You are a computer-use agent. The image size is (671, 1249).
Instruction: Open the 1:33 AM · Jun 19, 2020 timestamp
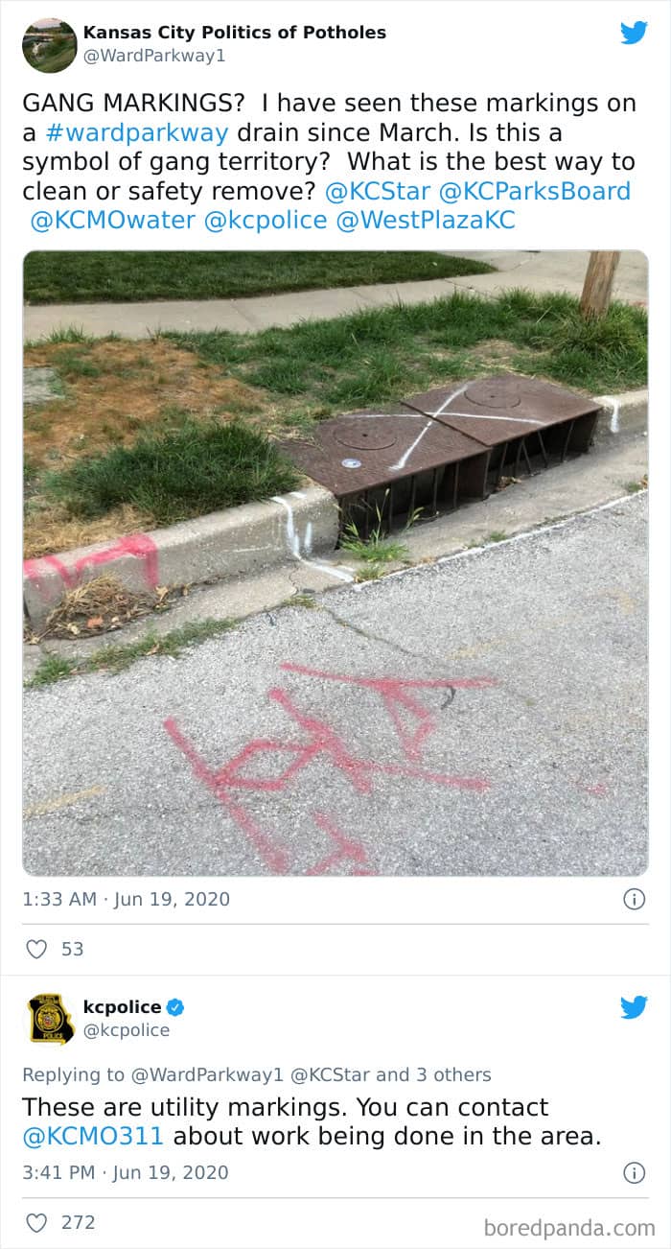click(x=127, y=899)
